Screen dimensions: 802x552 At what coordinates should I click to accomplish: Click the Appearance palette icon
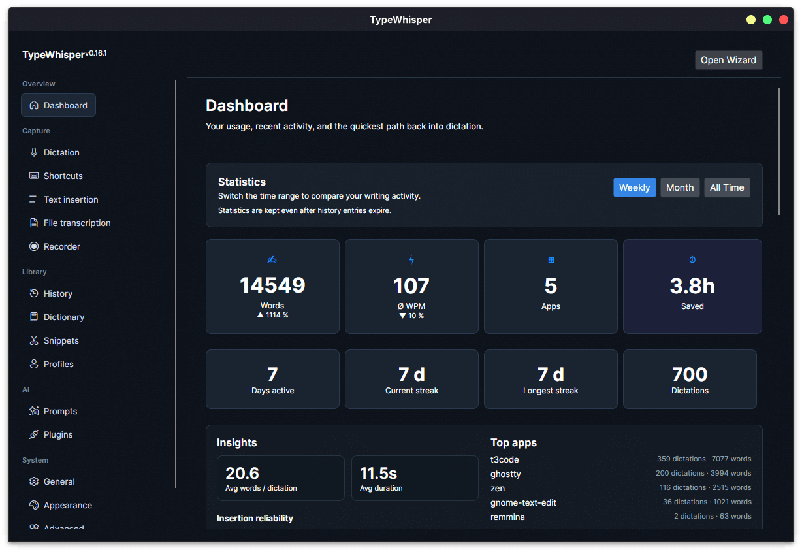click(34, 505)
